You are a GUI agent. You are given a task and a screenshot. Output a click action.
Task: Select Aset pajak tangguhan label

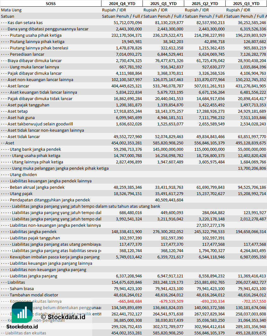coord(28,105)
